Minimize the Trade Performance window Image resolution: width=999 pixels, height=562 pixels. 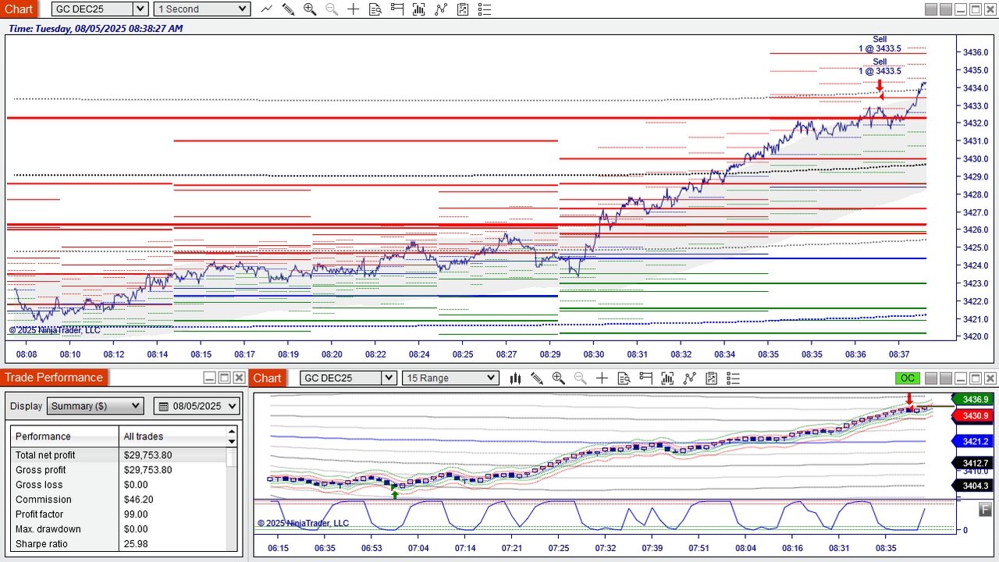tap(209, 378)
